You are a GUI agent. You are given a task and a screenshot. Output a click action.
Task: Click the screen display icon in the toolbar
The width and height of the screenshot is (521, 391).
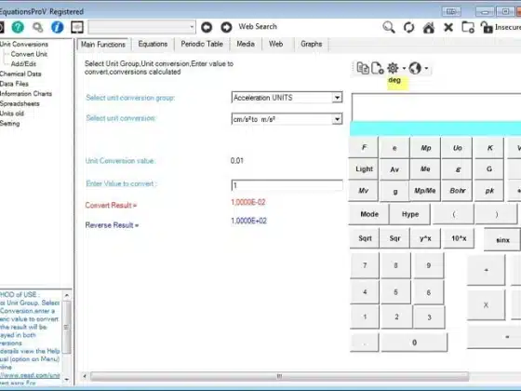[77, 27]
